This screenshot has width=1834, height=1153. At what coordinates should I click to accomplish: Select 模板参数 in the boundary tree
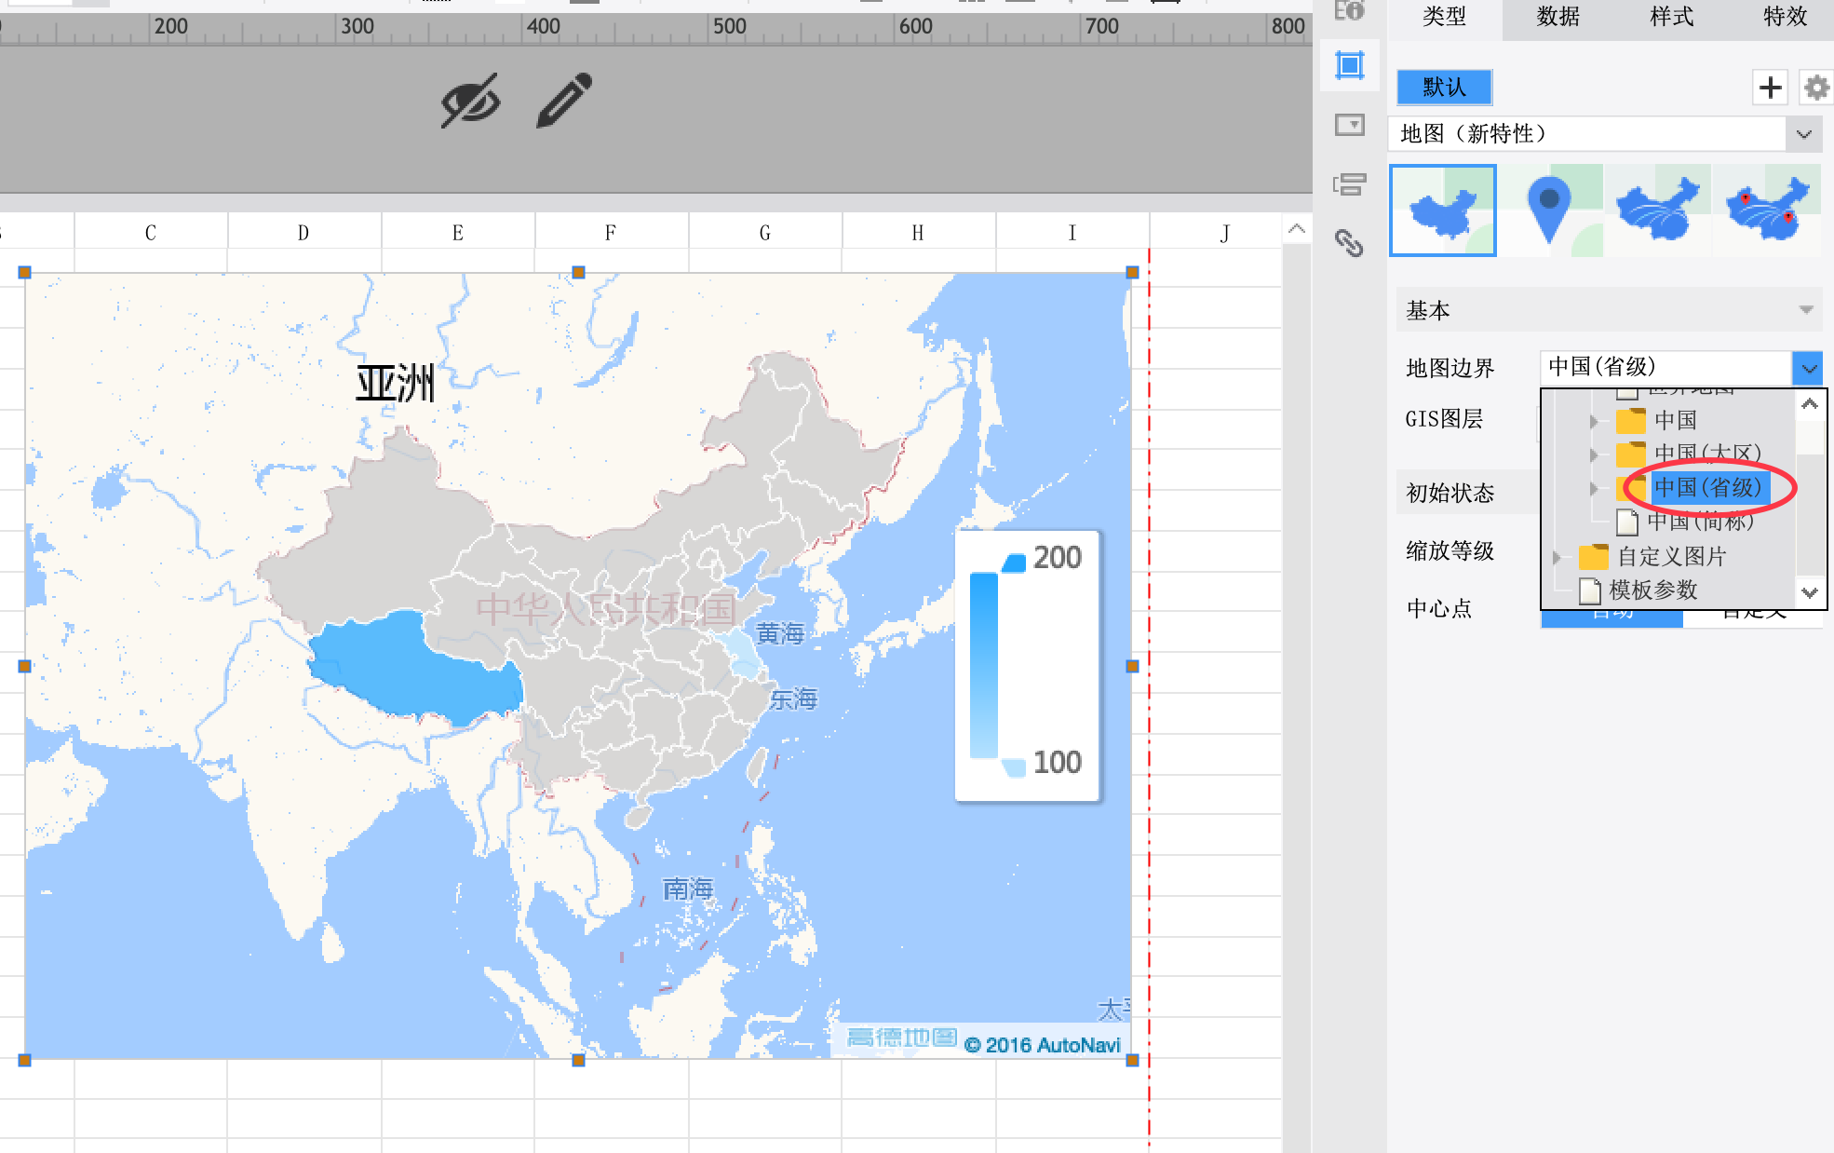[x=1652, y=590]
